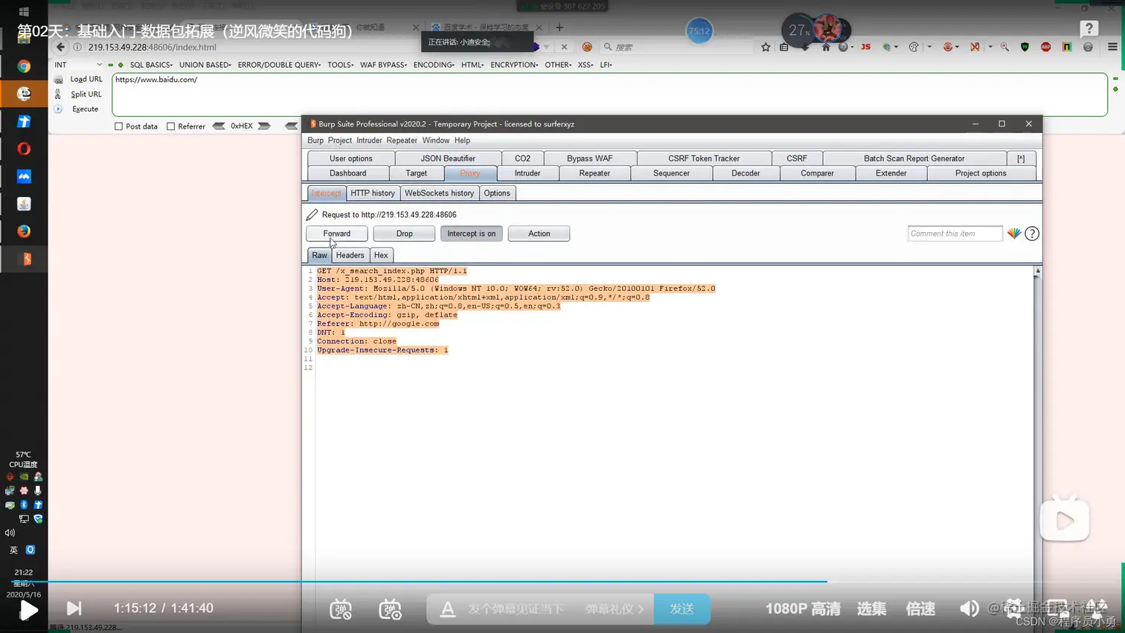Click the video player play button
The height and width of the screenshot is (633, 1125).
(x=28, y=610)
